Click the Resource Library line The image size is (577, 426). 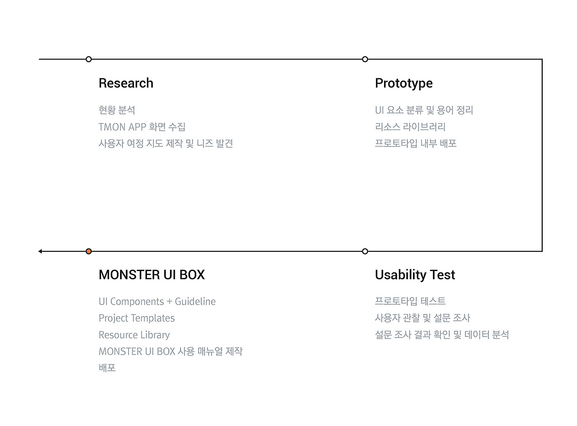click(134, 335)
